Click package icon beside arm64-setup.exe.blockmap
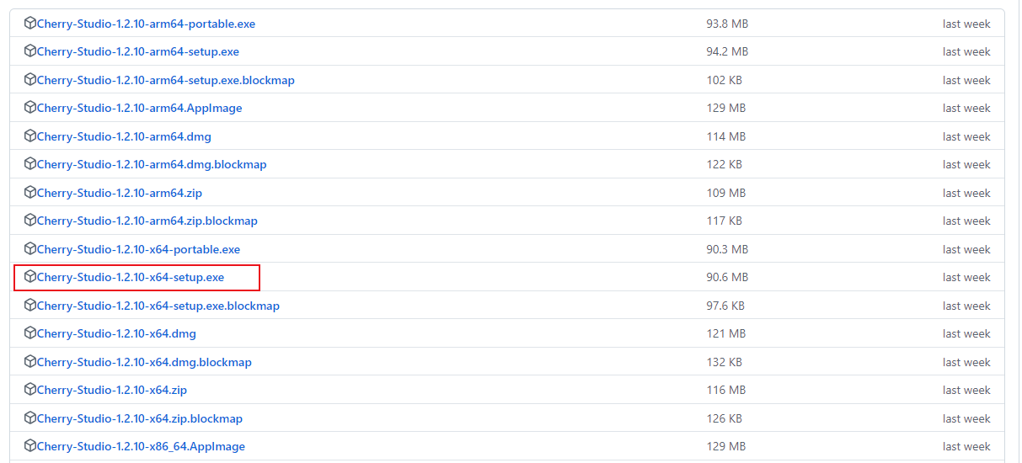The image size is (1022, 463). click(x=30, y=80)
